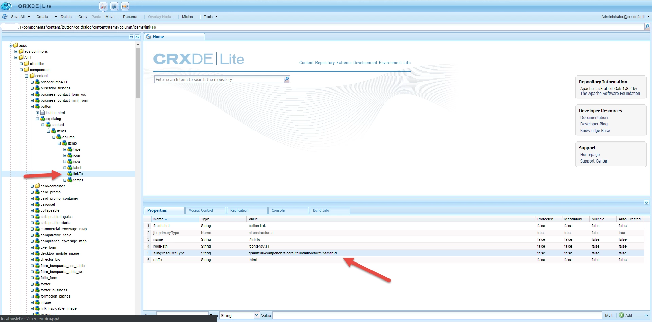Click the binoculars search icon in tree panel
This screenshot has width=652, height=322.
tap(131, 37)
